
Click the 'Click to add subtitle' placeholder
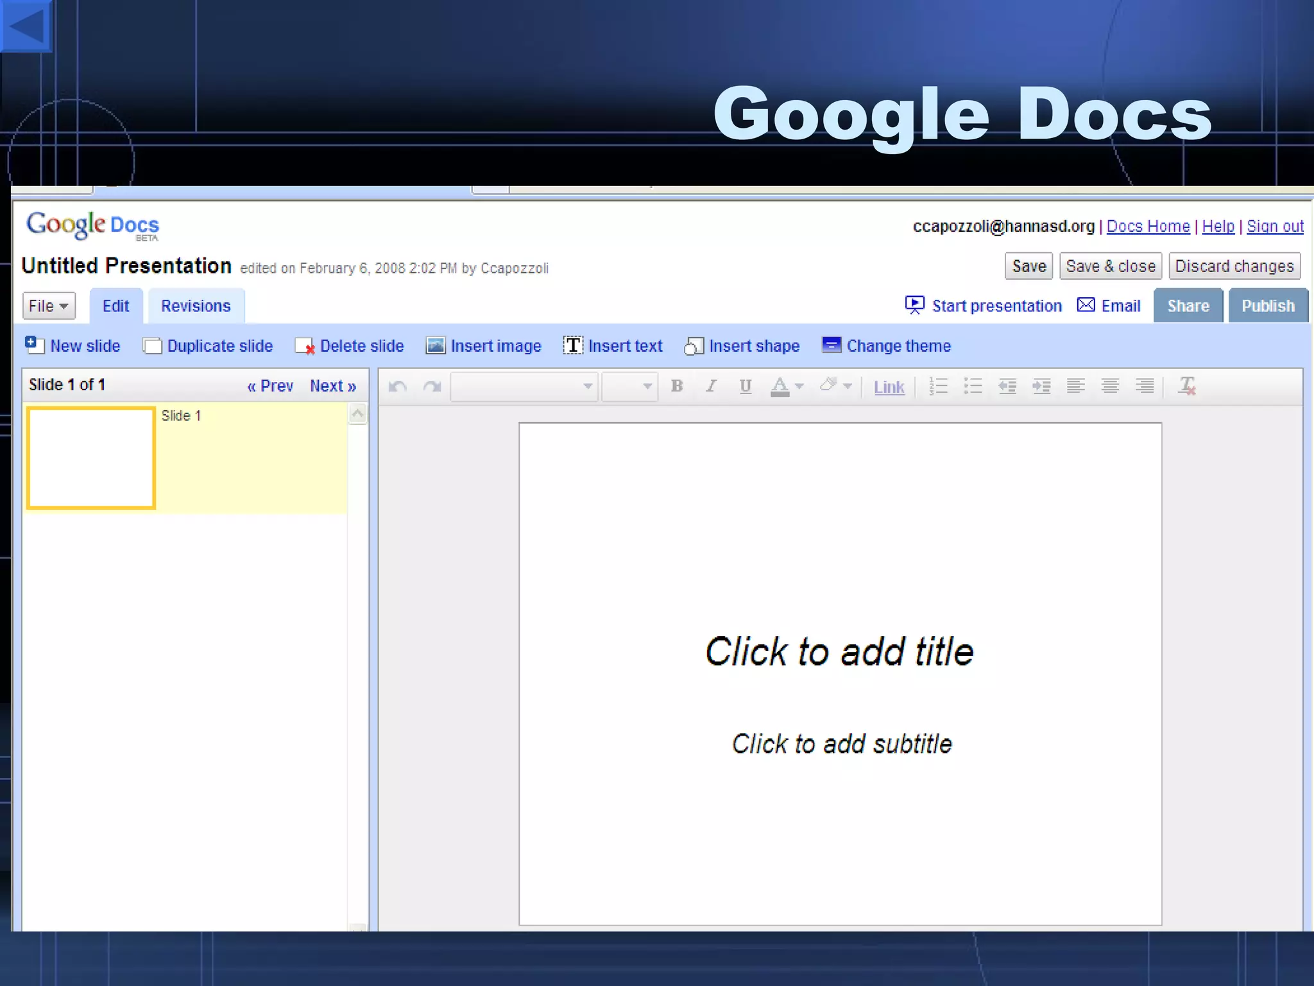[842, 744]
